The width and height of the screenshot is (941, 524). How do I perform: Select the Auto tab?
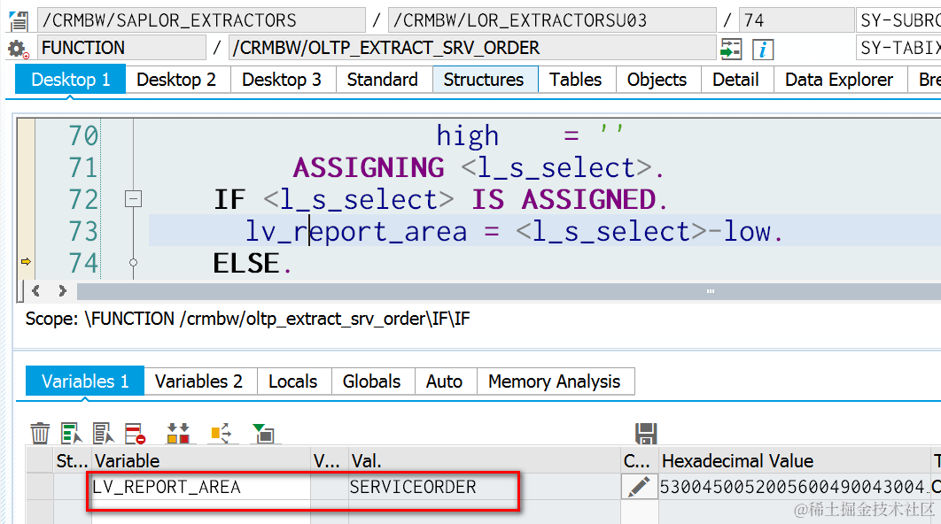click(444, 381)
